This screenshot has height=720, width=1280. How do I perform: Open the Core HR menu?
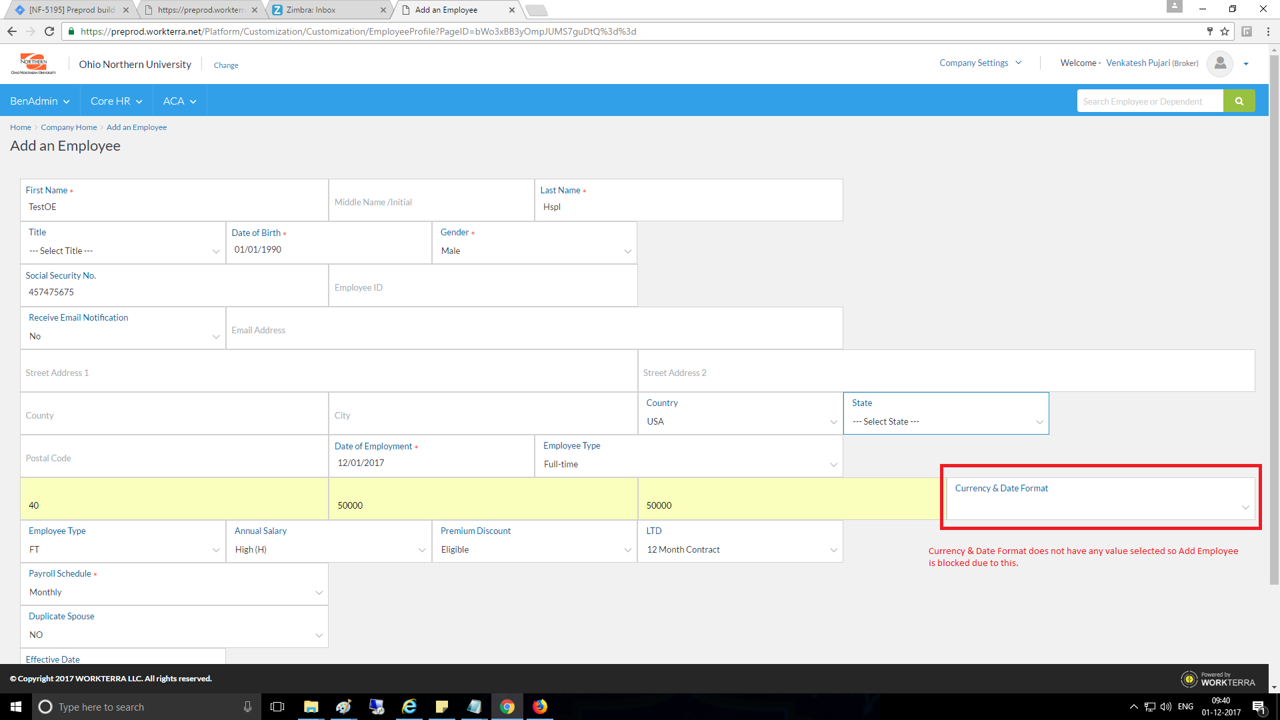coord(116,101)
